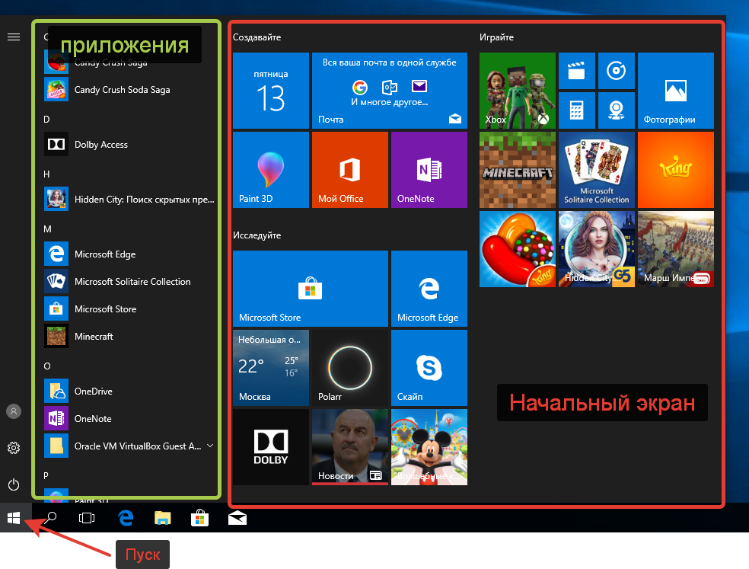Open the Microsoft Edge tile

point(429,289)
